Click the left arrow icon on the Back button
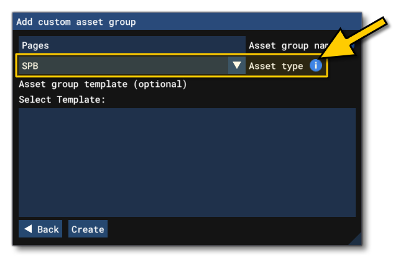Viewport: 393px width, 258px height. click(x=28, y=229)
